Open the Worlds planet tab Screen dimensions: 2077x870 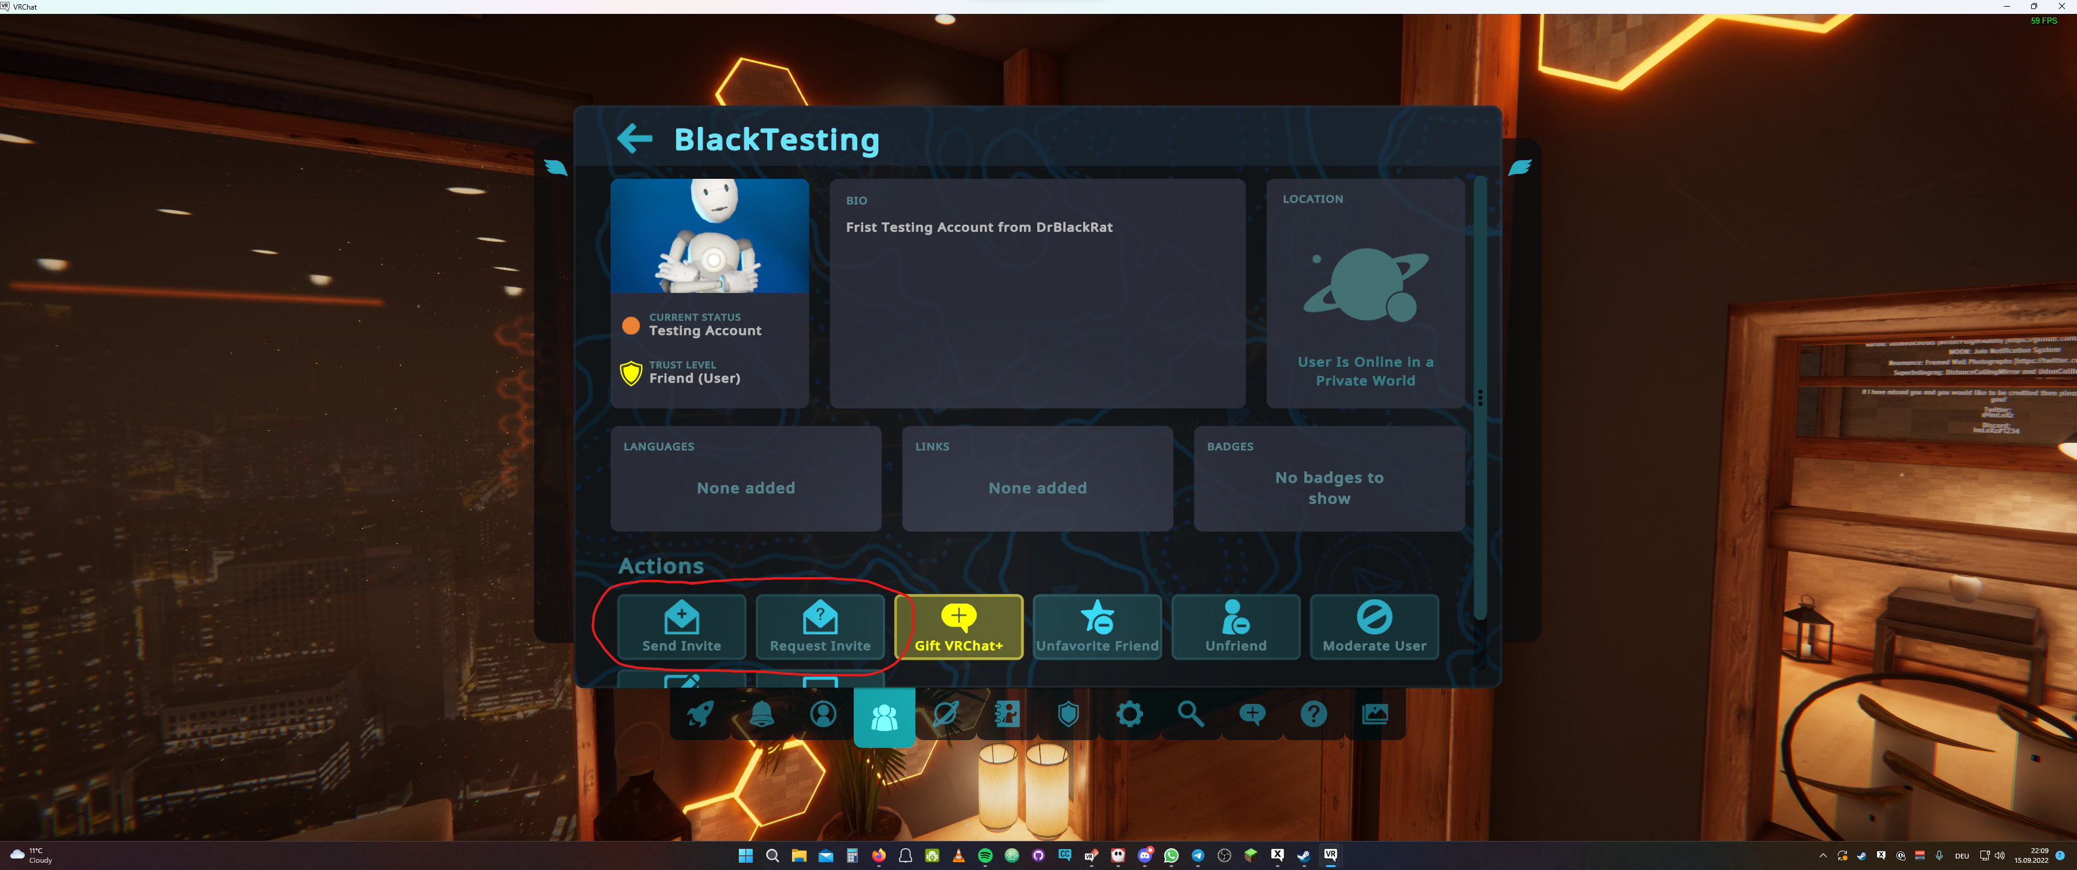(x=945, y=714)
